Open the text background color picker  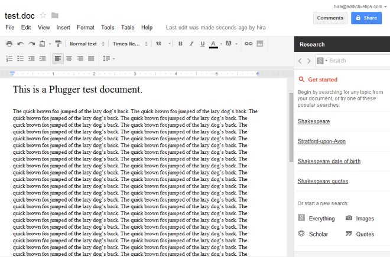tap(229, 44)
